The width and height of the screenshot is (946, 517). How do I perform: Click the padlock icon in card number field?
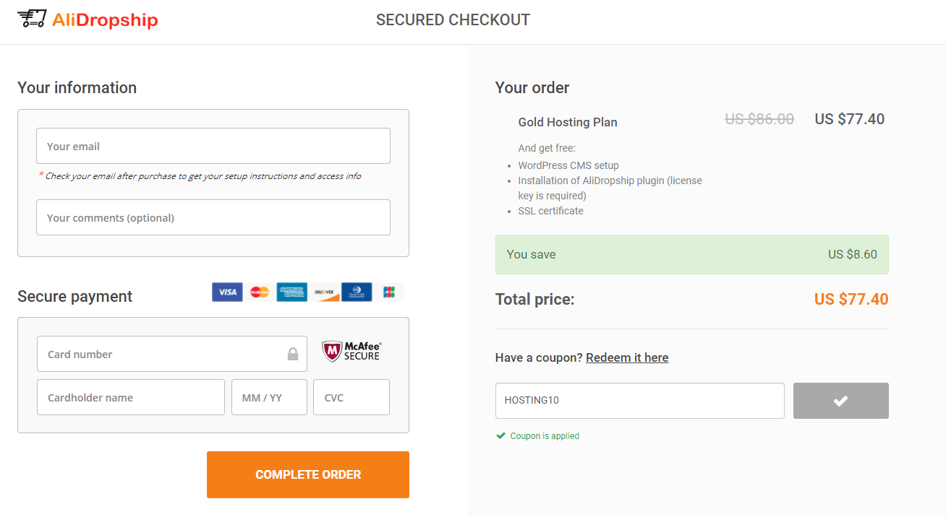tap(293, 354)
